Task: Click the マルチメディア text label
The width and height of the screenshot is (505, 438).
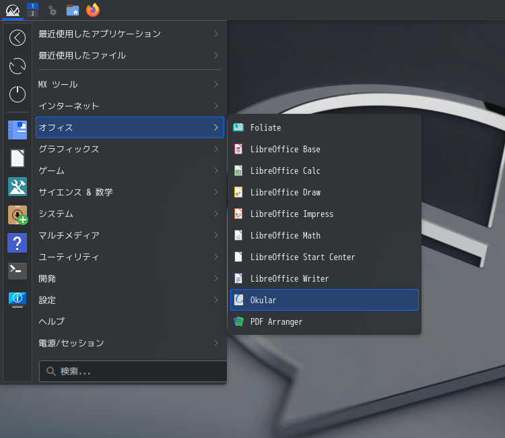Action: coord(69,235)
